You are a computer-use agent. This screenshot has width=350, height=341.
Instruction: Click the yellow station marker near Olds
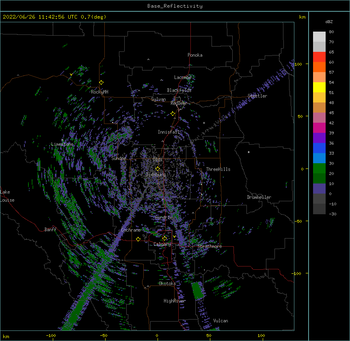click(158, 168)
